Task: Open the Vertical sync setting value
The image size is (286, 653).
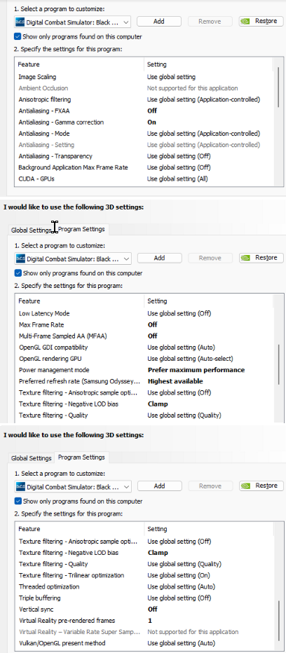Action: pos(153,609)
